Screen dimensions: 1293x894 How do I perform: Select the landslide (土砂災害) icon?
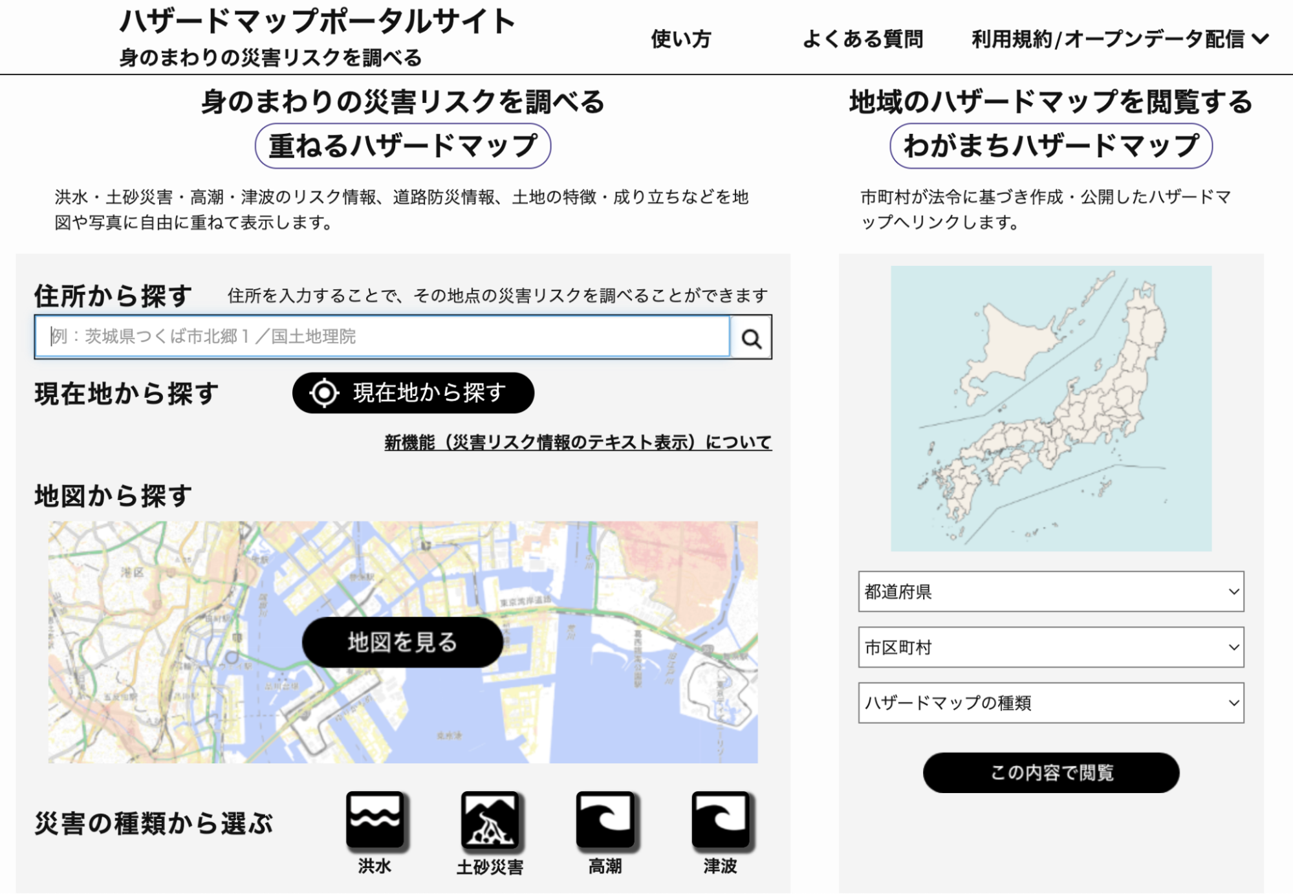point(490,820)
